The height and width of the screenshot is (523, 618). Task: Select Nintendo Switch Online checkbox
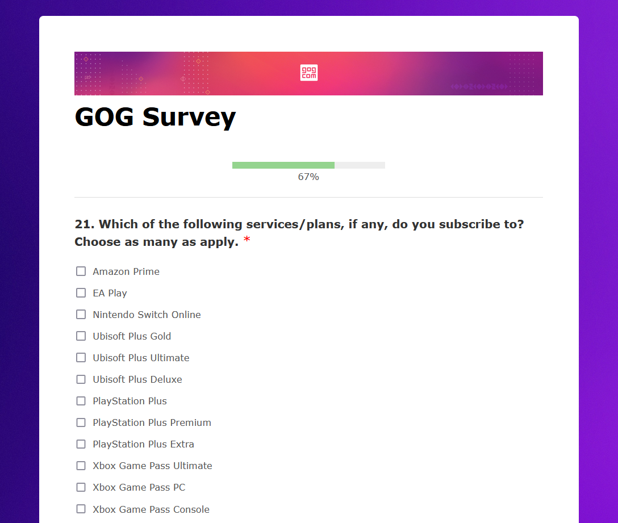point(81,315)
